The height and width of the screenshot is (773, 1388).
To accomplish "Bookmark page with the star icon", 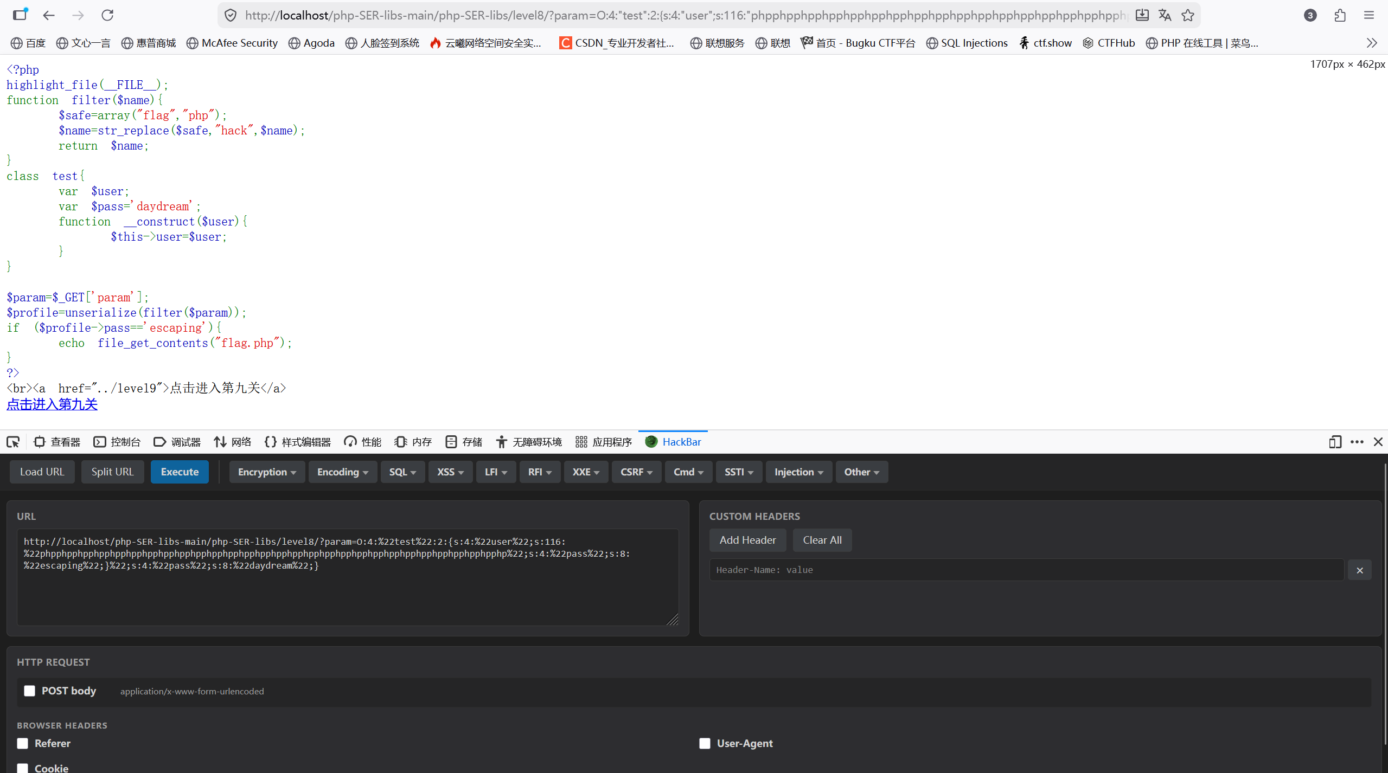I will tap(1188, 15).
